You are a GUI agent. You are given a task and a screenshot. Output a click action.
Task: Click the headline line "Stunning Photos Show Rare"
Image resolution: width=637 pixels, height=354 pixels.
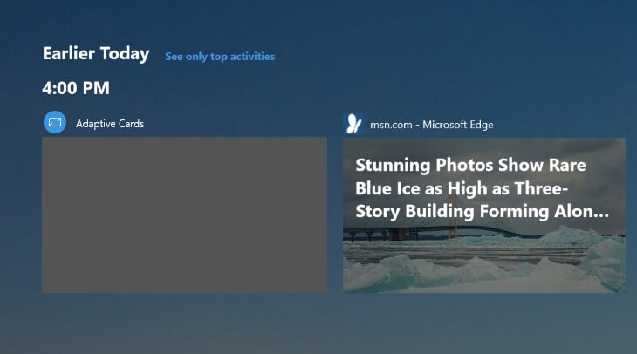(x=470, y=166)
